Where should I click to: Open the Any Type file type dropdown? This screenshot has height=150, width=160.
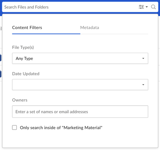click(80, 58)
